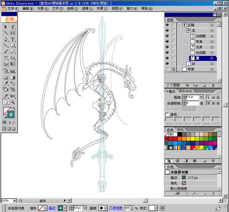Collapse the 正稿 layer tree arrow
The height and width of the screenshot is (212, 229).
[x=179, y=25]
